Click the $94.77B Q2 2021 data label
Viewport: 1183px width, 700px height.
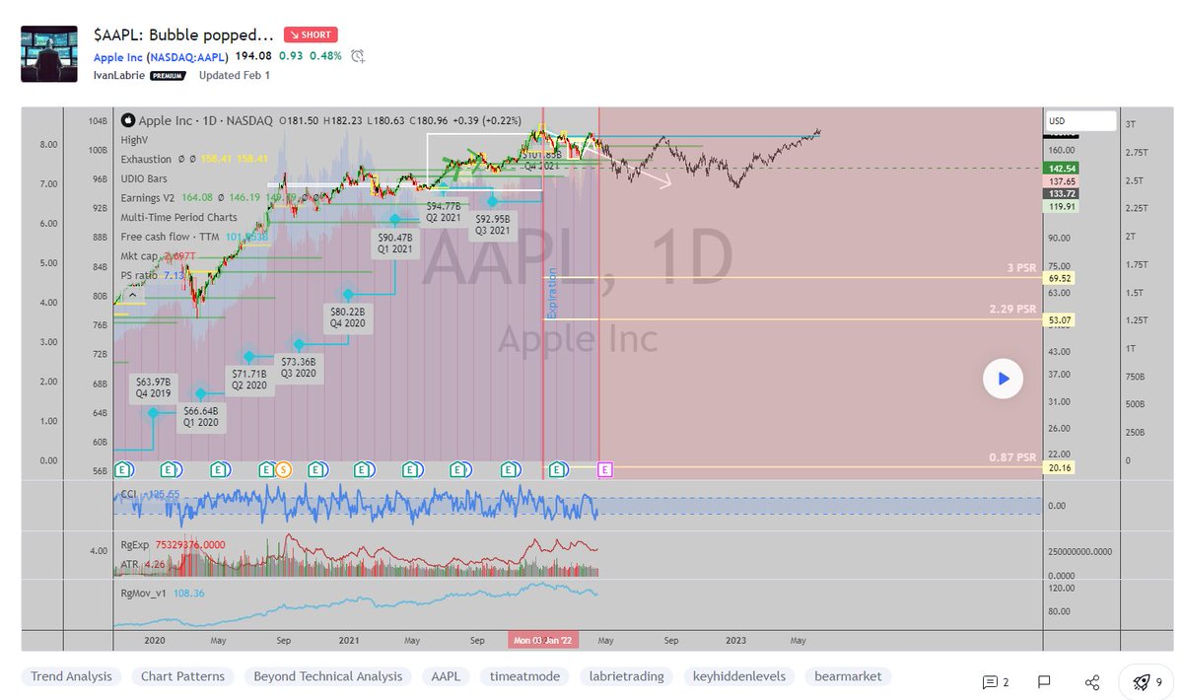(x=445, y=211)
